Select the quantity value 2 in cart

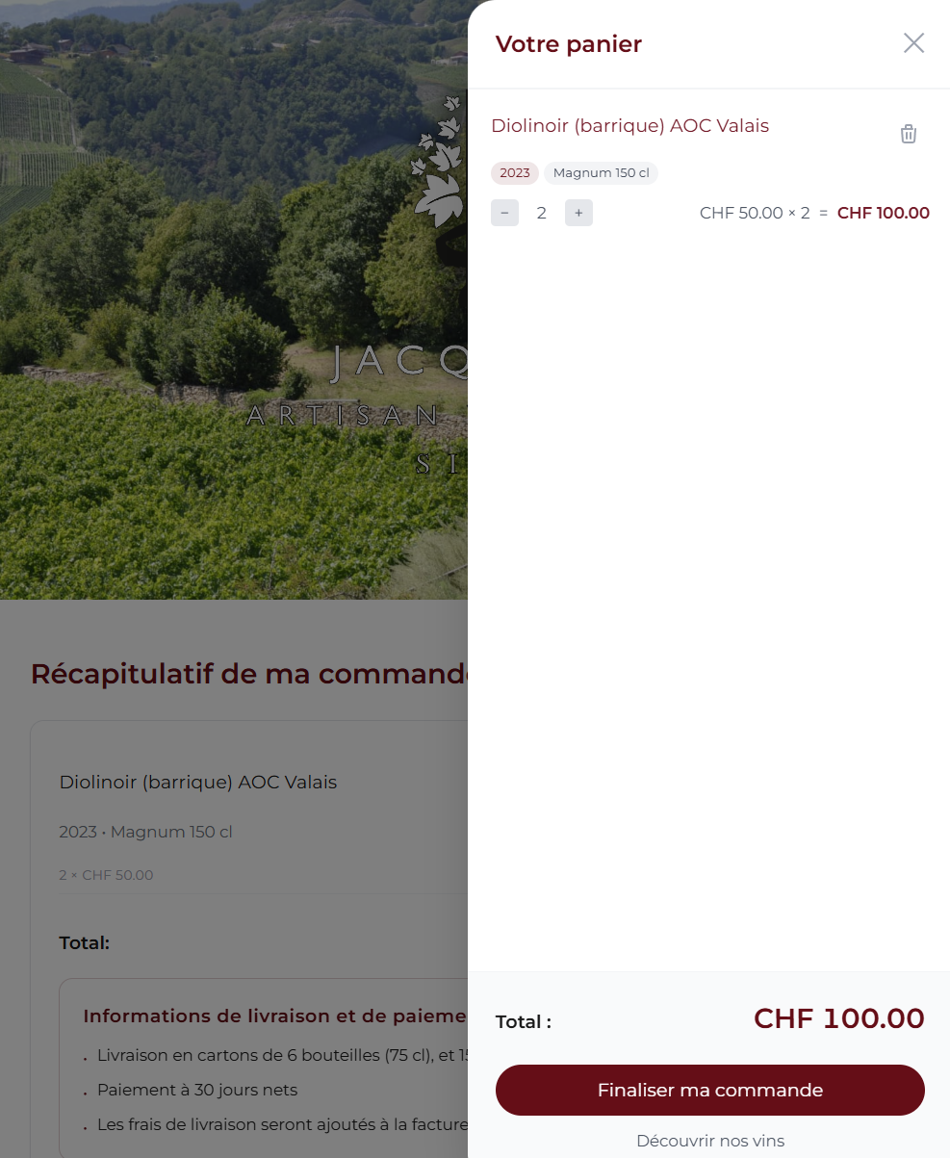point(542,213)
